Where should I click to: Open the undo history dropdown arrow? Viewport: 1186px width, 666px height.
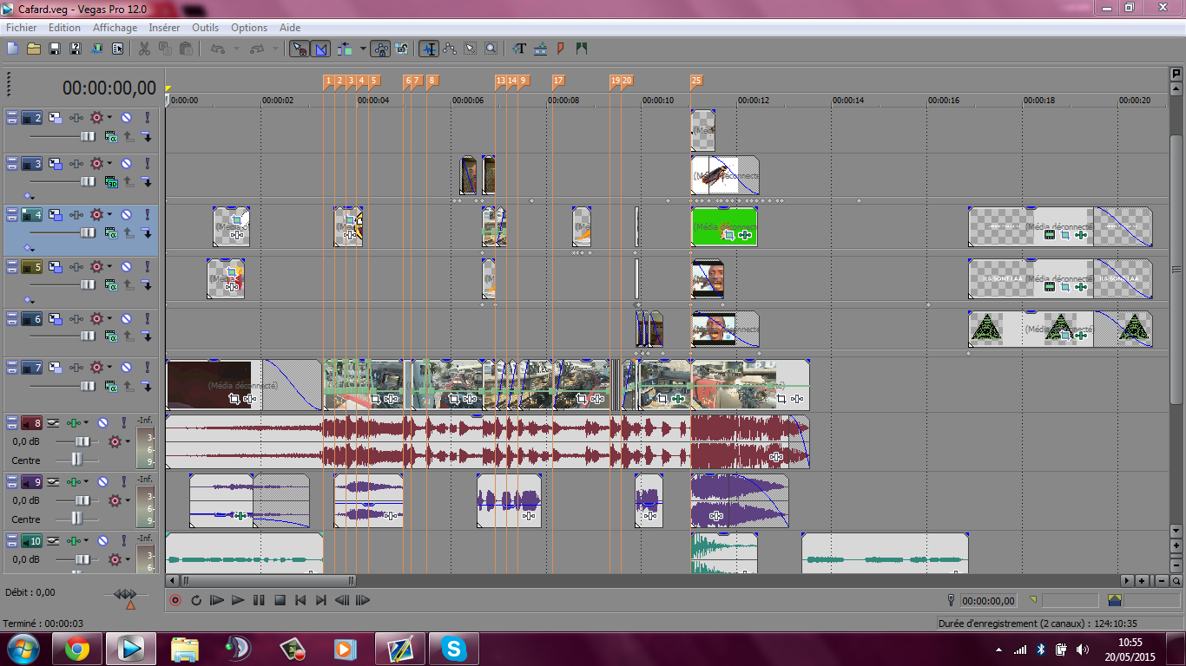(x=236, y=49)
